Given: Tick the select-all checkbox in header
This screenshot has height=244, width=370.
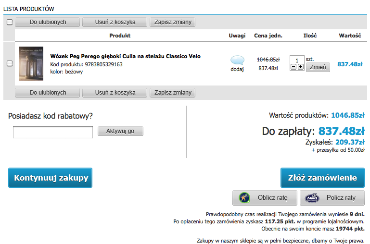Looking at the screenshot, I should [10, 22].
